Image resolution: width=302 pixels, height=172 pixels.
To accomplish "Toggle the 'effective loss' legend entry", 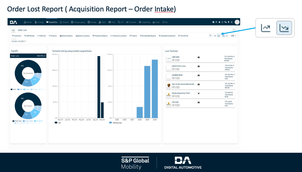I will pyautogui.click(x=116, y=123).
